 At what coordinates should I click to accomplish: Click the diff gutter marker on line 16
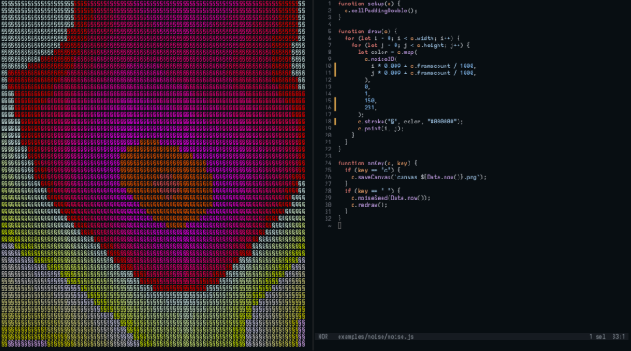click(334, 108)
